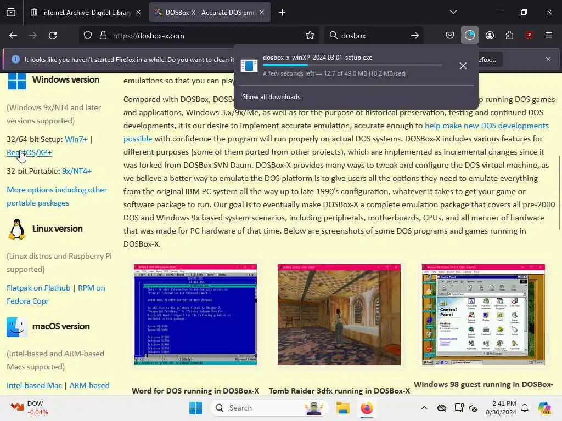The width and height of the screenshot is (562, 421).
Task: Open More options including other portable packages
Action: tap(57, 196)
